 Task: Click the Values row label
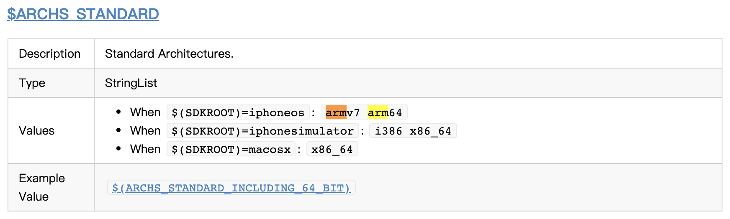point(36,131)
